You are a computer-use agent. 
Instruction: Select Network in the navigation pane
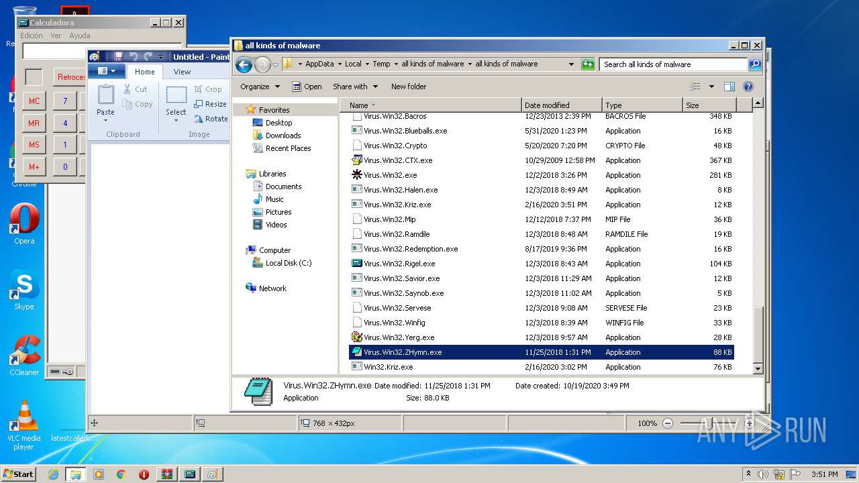[272, 288]
